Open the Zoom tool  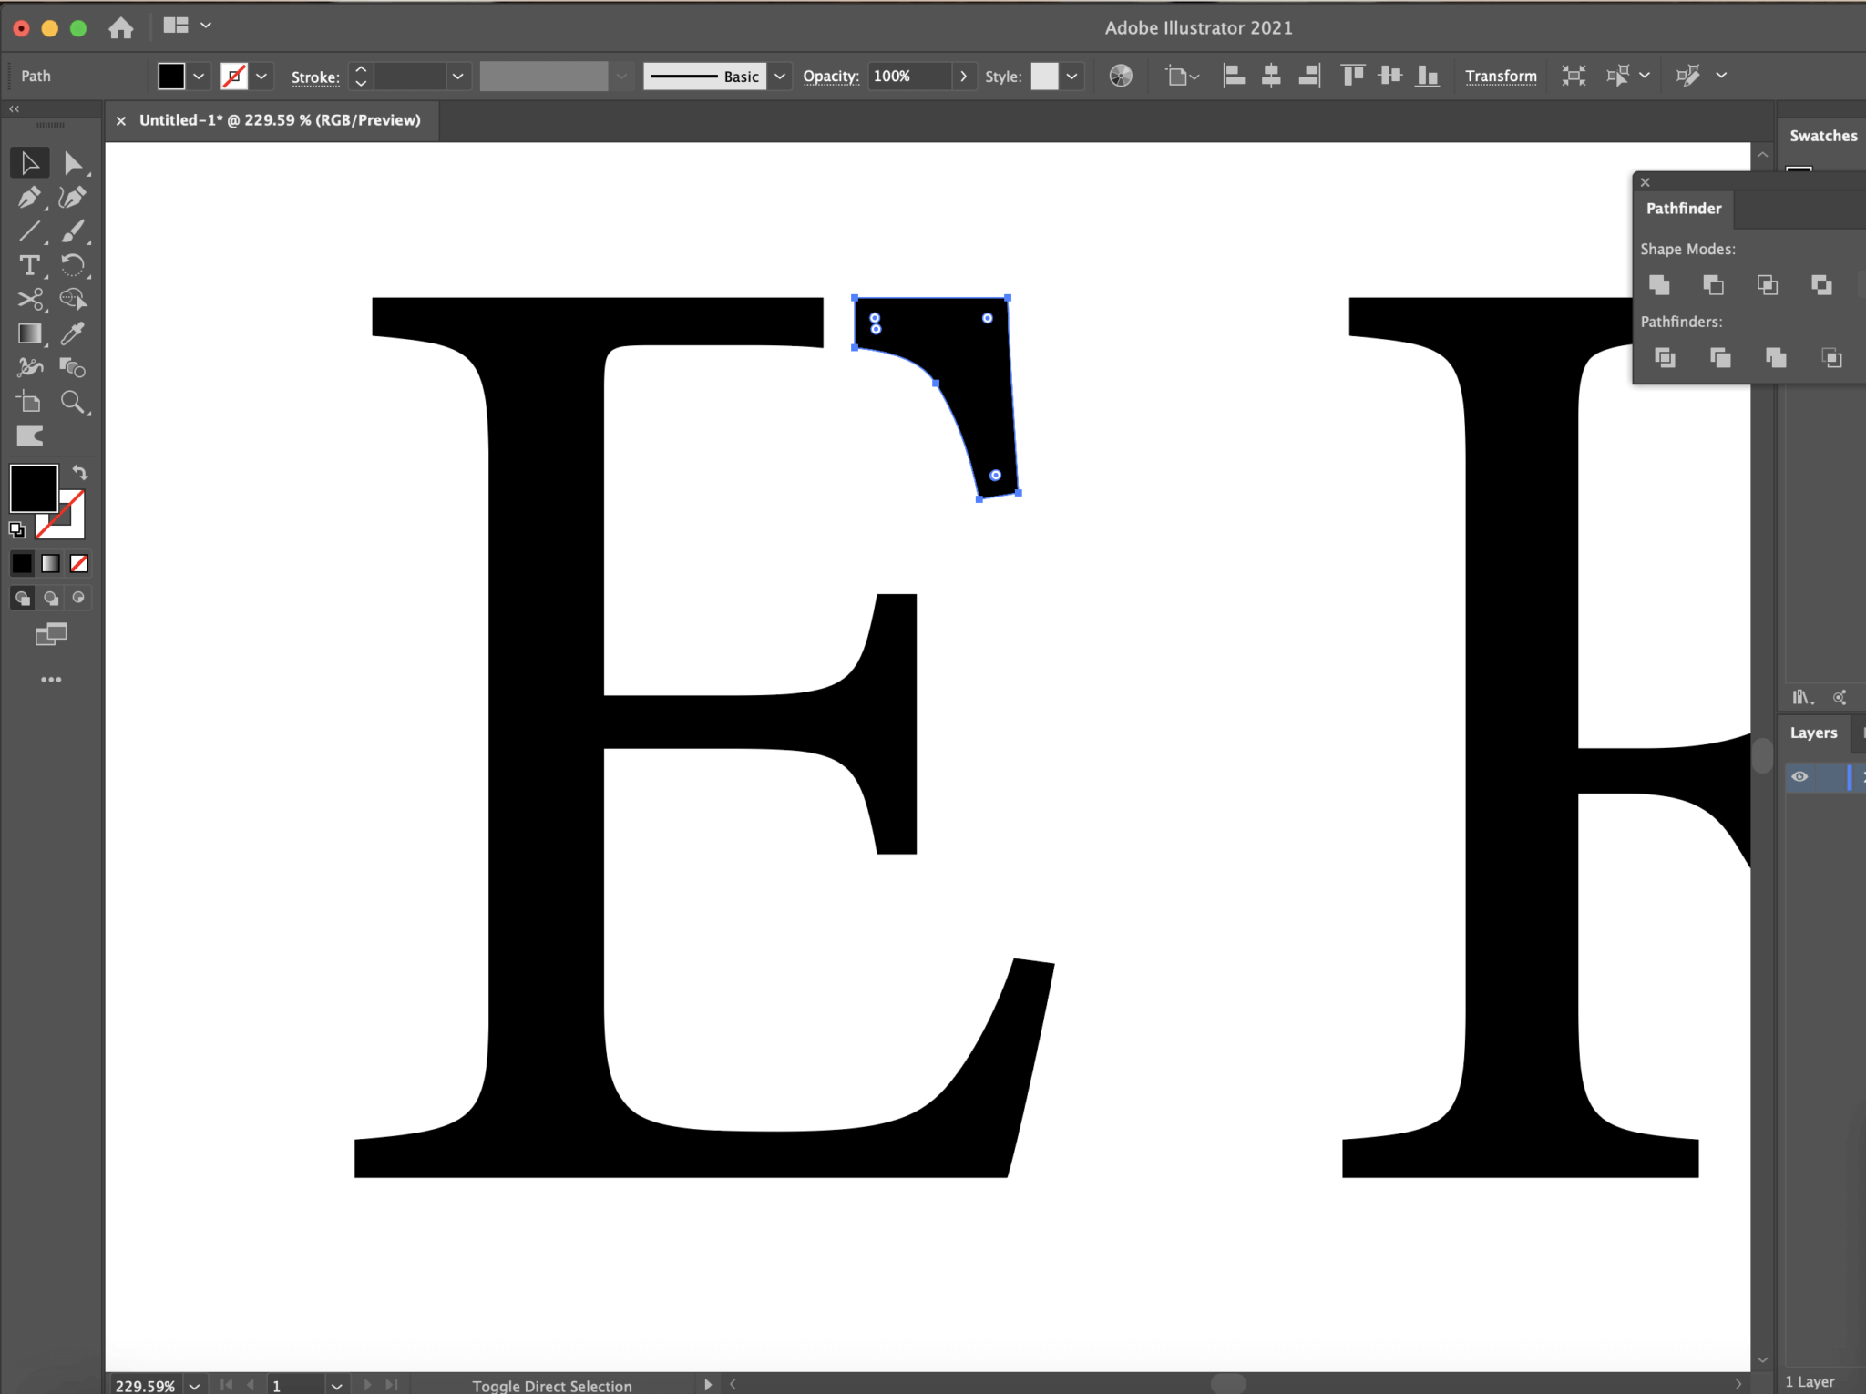pos(74,402)
